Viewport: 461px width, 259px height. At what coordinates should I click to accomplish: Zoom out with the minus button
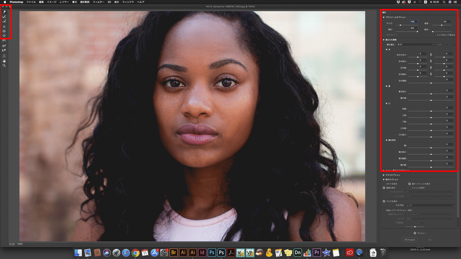point(10,244)
